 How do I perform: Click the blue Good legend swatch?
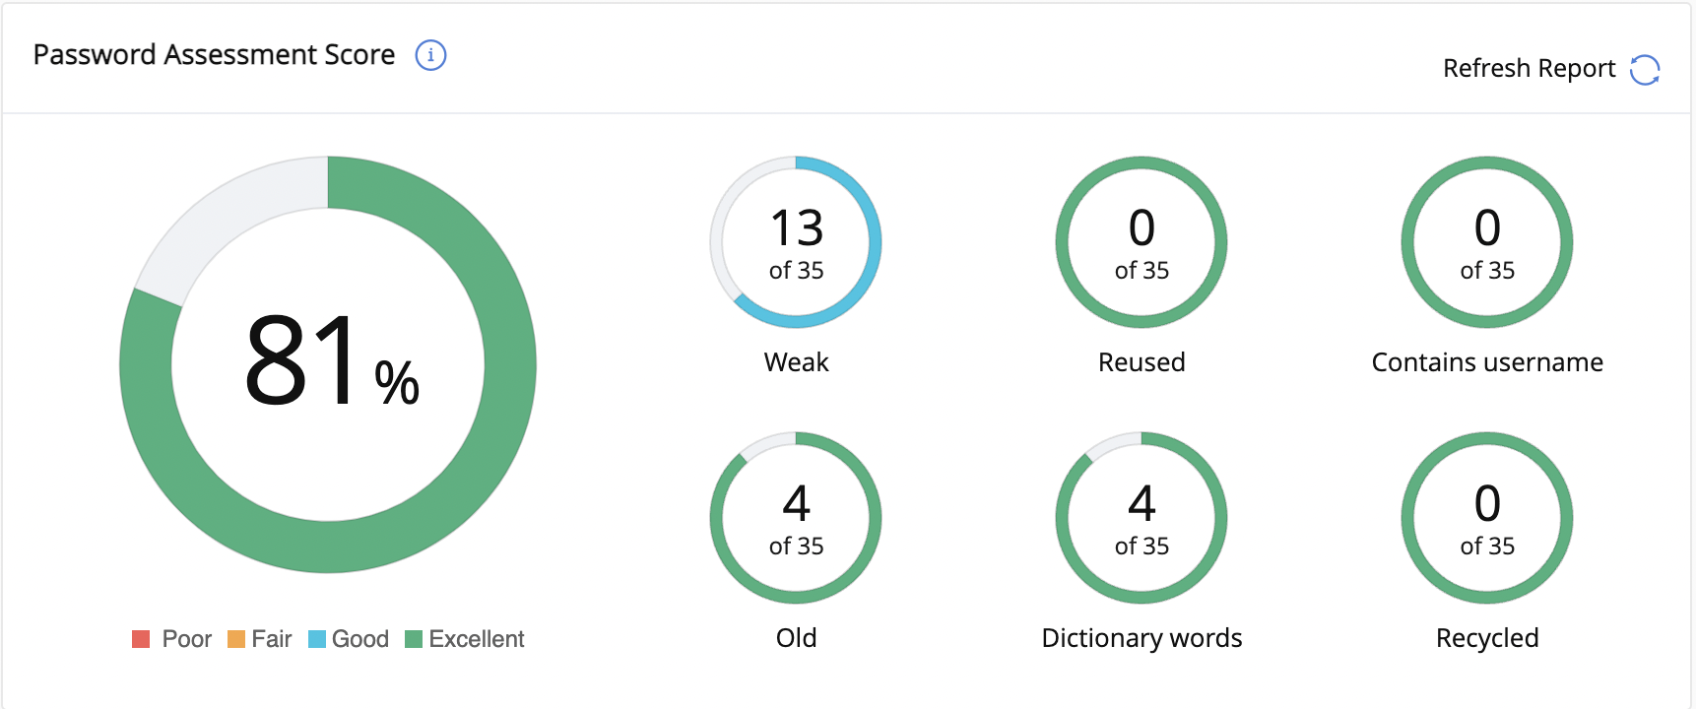(x=317, y=639)
